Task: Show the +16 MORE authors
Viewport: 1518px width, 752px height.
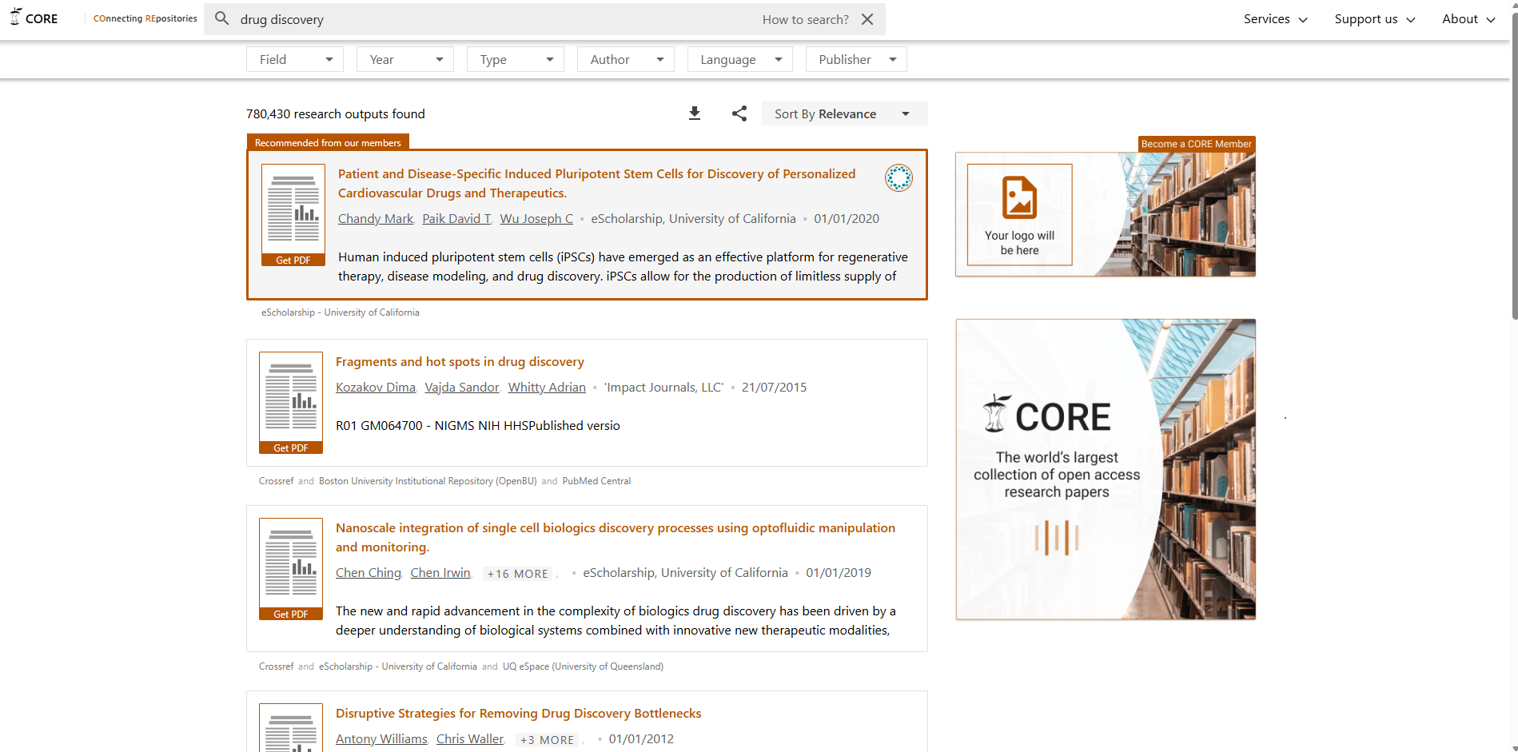Action: point(518,574)
